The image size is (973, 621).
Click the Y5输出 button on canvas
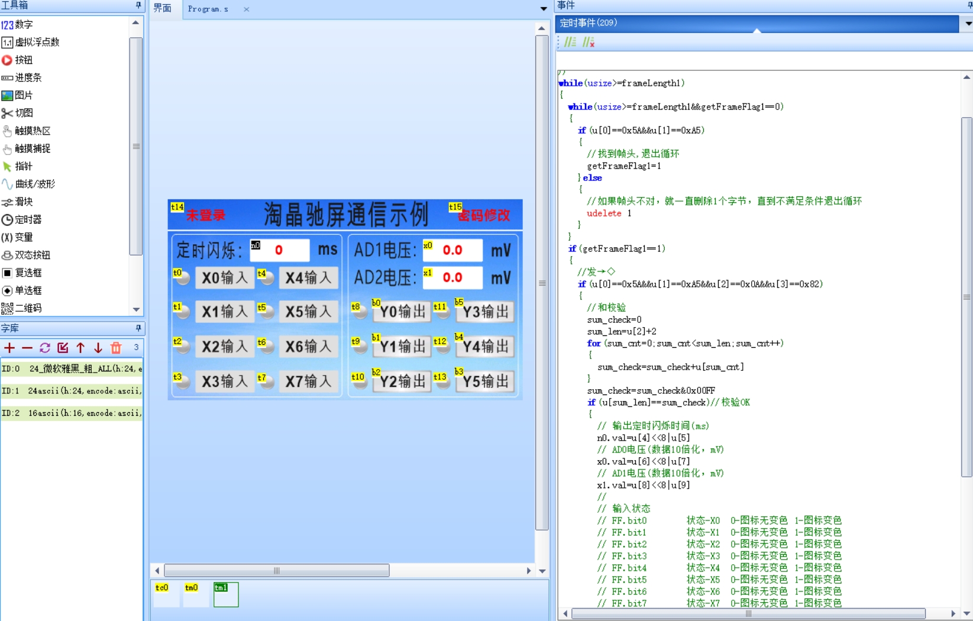click(x=485, y=381)
